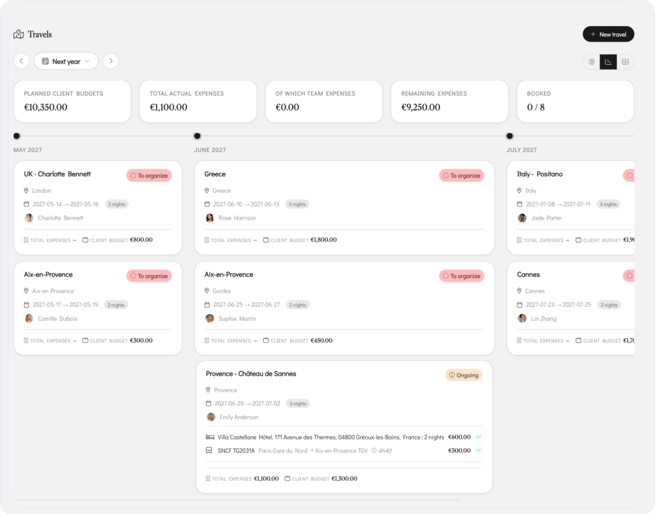Click To organize status on UK - Charlotte Bennett
The width and height of the screenshot is (655, 514).
[149, 175]
